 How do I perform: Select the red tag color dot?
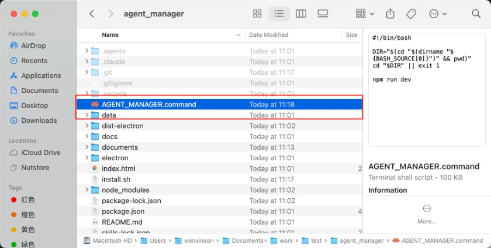14,200
